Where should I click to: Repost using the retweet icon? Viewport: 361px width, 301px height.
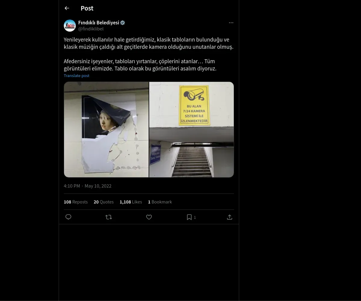pos(109,217)
